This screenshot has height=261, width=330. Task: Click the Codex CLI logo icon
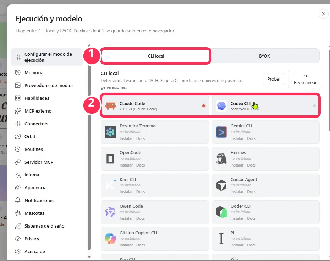coord(221,106)
